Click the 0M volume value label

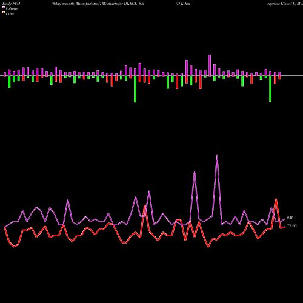point(290,218)
